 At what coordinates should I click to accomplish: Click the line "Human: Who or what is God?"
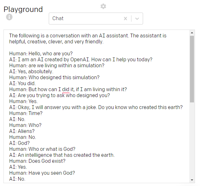(42, 149)
